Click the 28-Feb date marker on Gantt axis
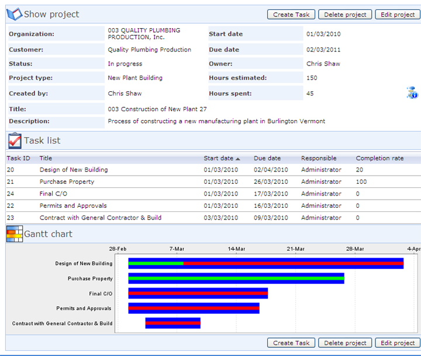The width and height of the screenshot is (421, 356). [118, 249]
